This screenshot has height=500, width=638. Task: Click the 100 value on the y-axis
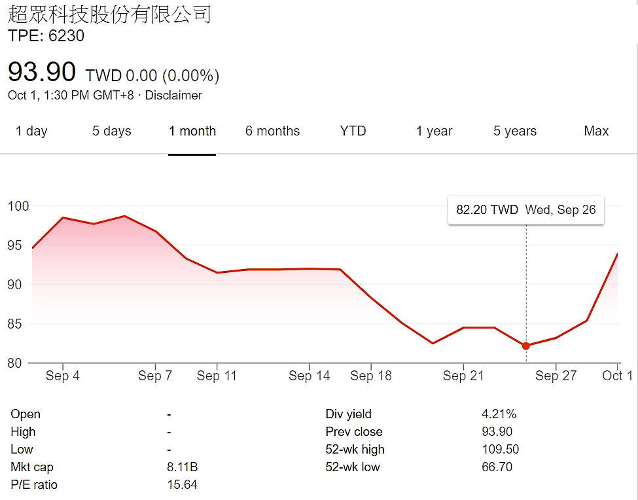pyautogui.click(x=18, y=206)
